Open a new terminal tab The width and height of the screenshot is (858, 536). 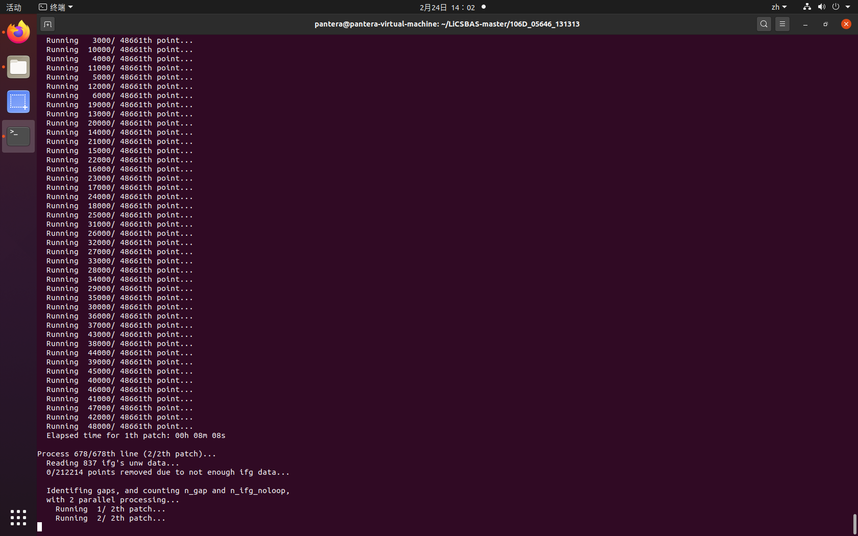pyautogui.click(x=47, y=24)
